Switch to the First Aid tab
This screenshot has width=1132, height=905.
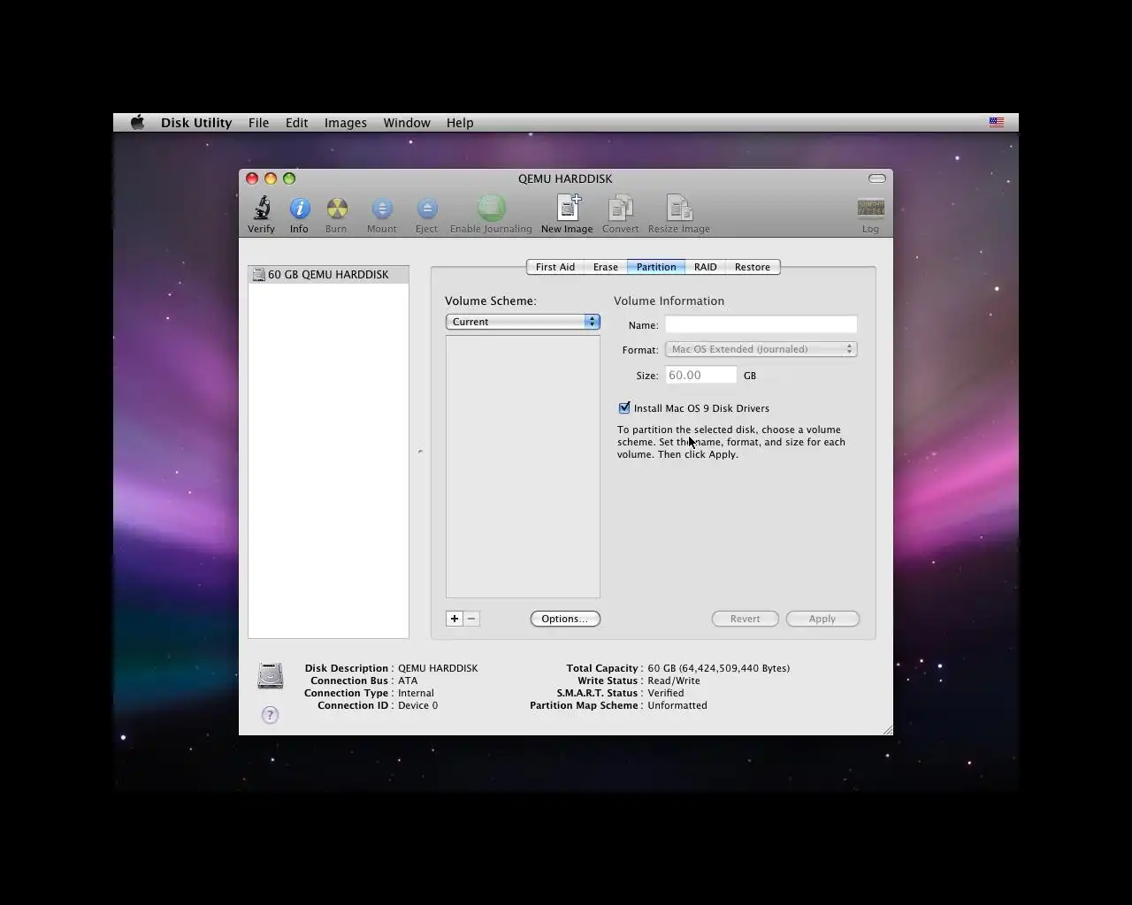(x=555, y=267)
